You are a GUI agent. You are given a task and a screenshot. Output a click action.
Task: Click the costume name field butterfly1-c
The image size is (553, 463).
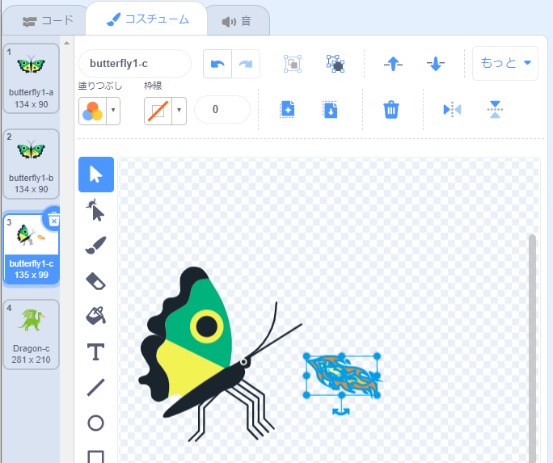pos(135,63)
